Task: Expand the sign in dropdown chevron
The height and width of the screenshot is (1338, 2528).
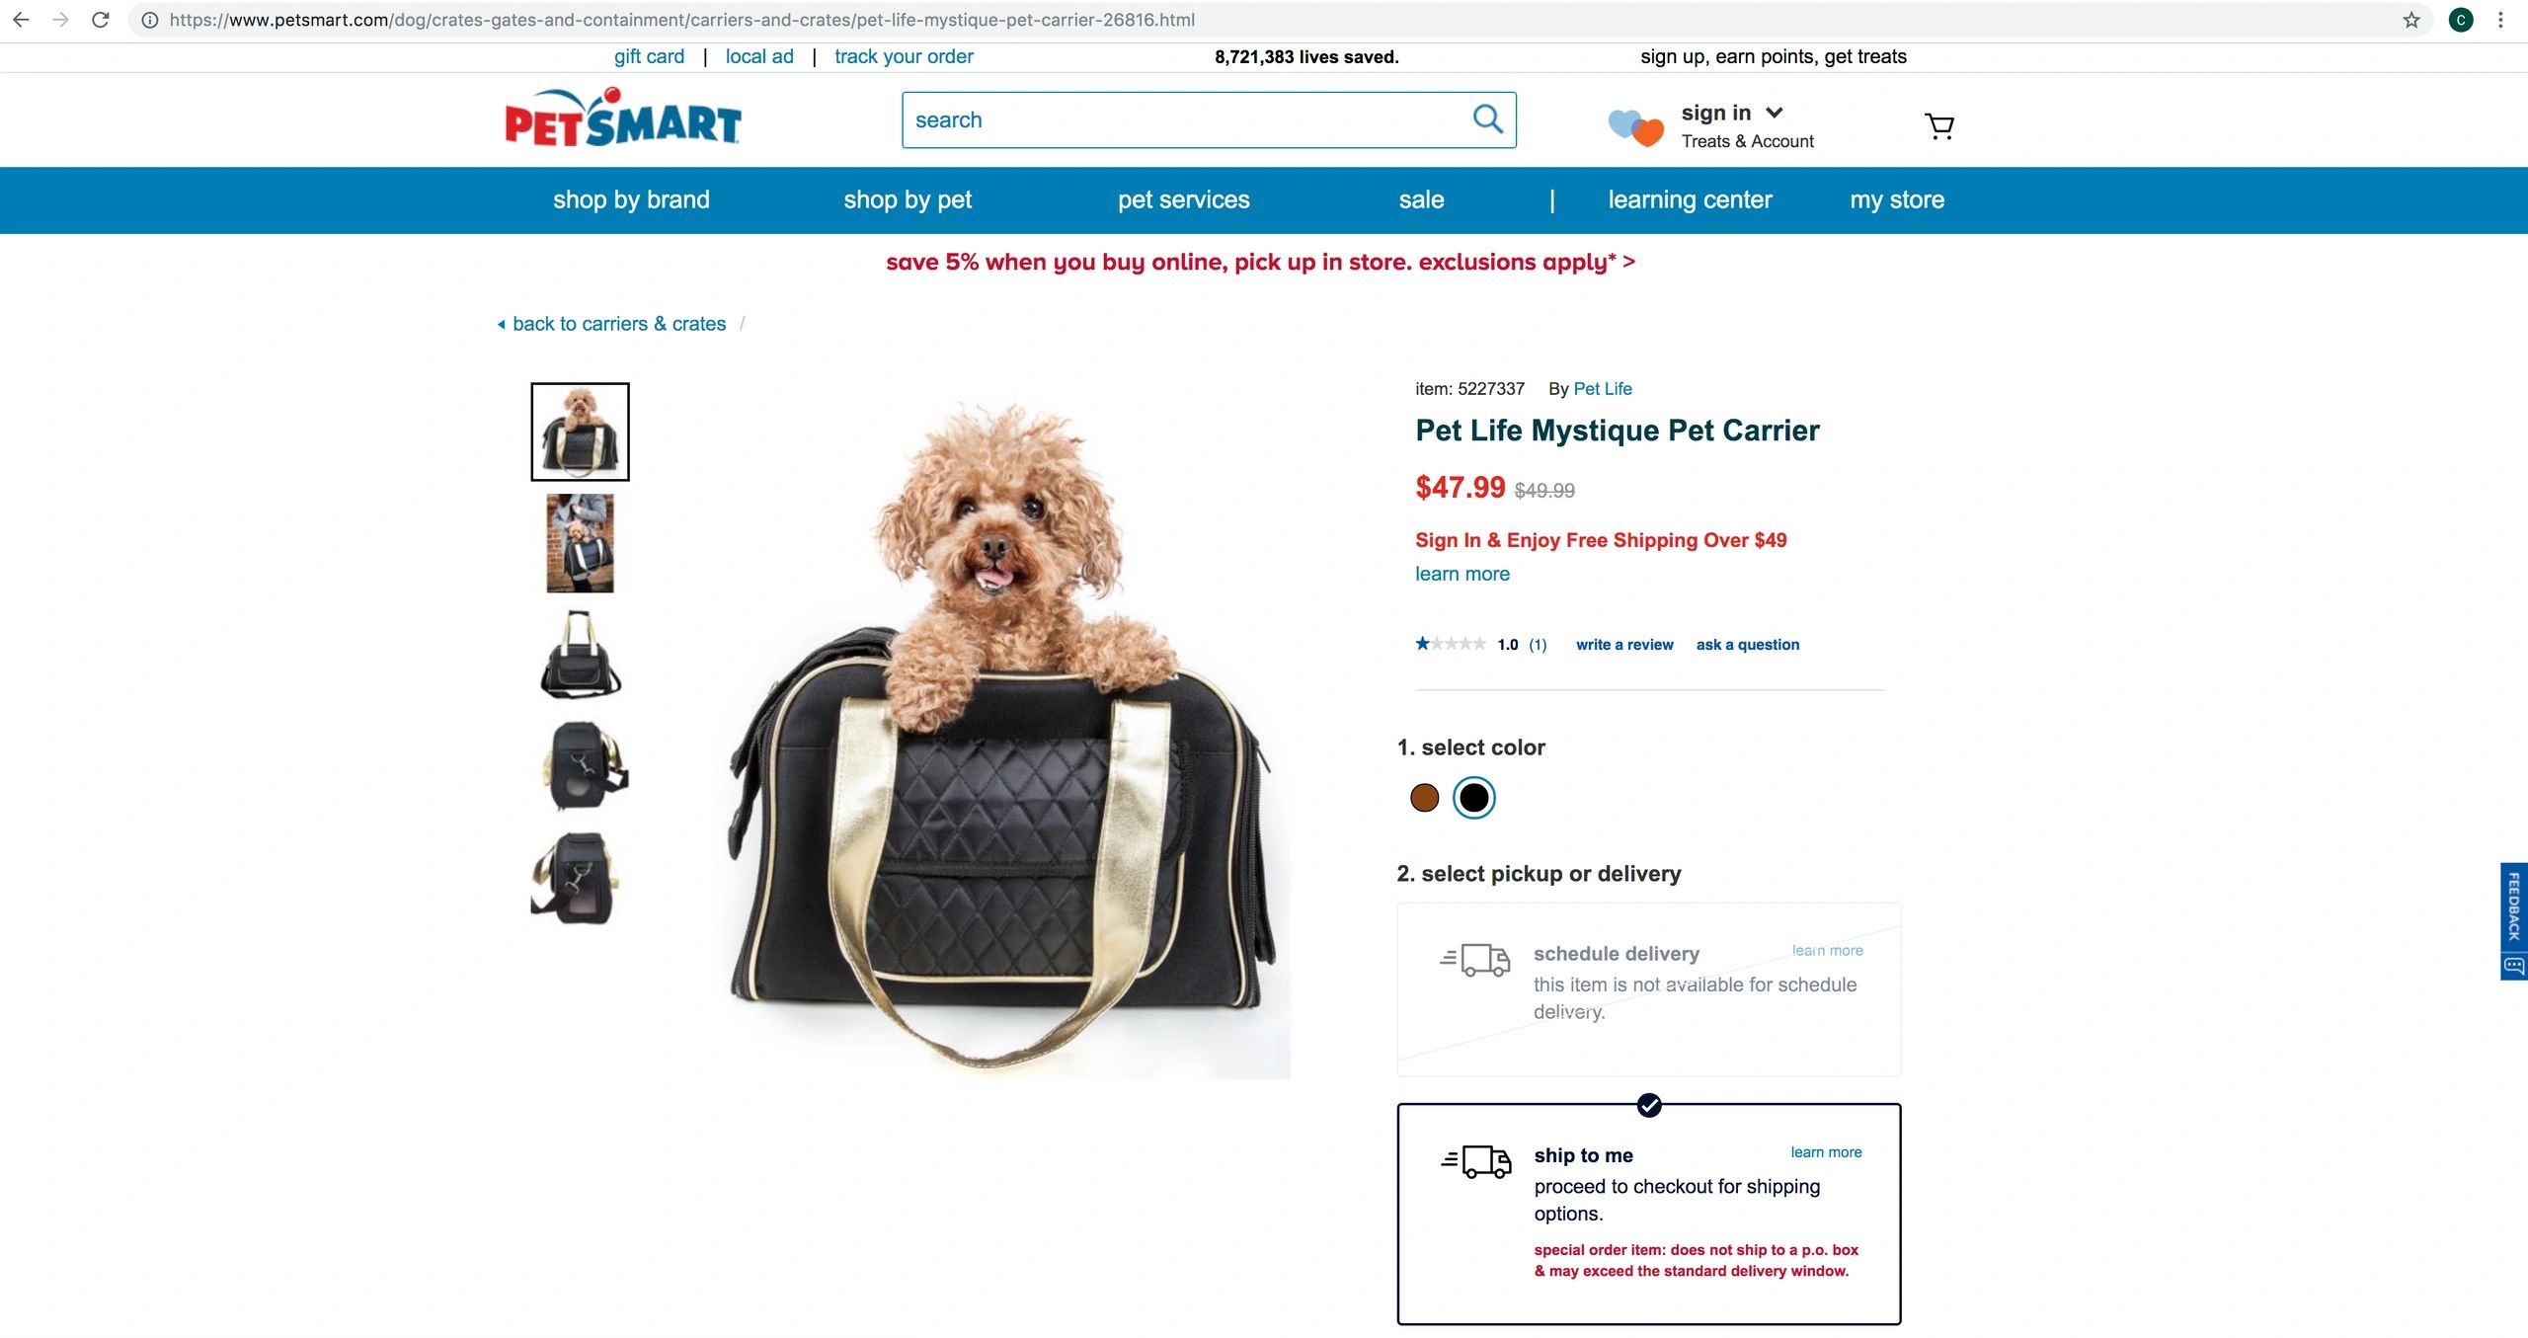Action: coord(1774,113)
